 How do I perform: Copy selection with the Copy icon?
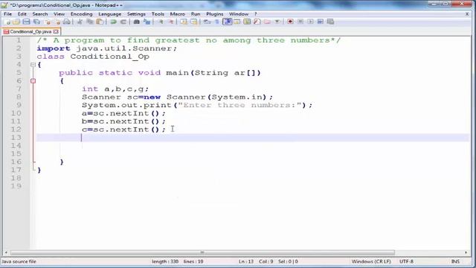90,22
